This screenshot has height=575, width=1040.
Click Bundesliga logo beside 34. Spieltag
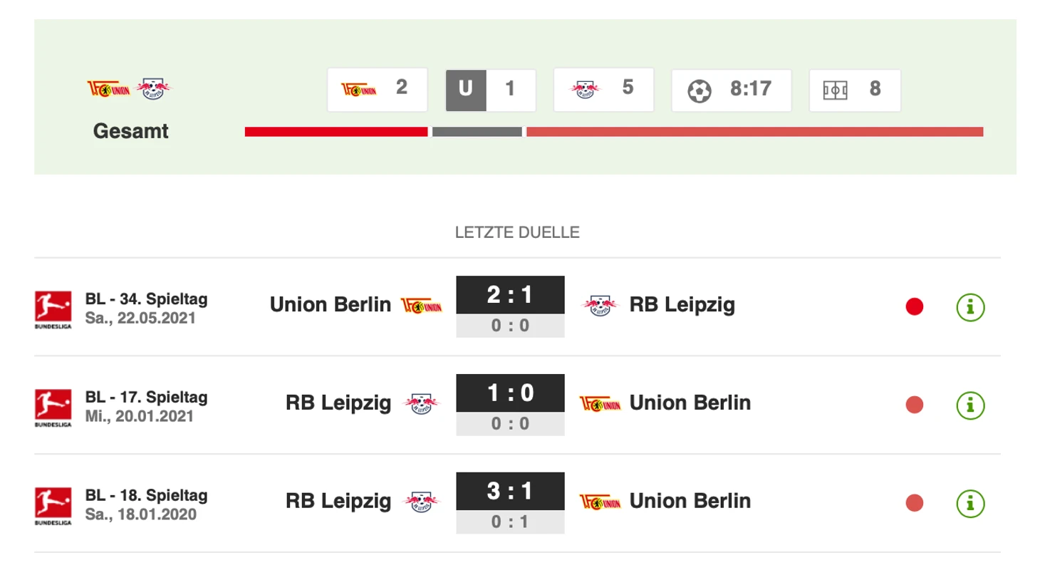pos(53,308)
